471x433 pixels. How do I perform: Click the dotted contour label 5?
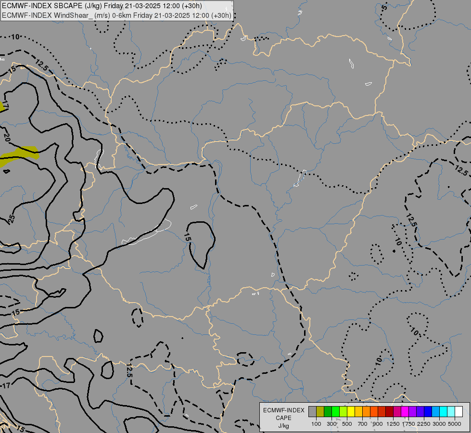385,7
